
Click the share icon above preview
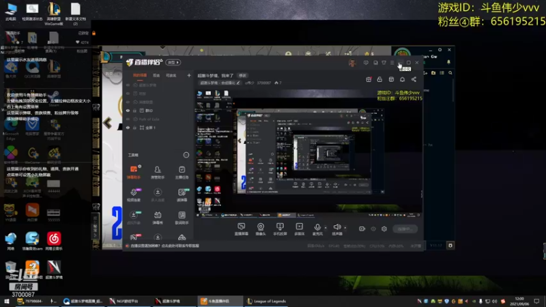(x=414, y=79)
